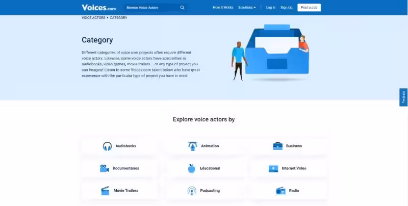Click the Documentaries camera icon

coord(104,168)
